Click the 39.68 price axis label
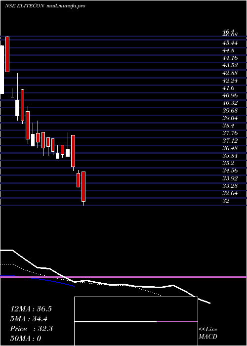This screenshot has width=247, height=346. point(230,111)
